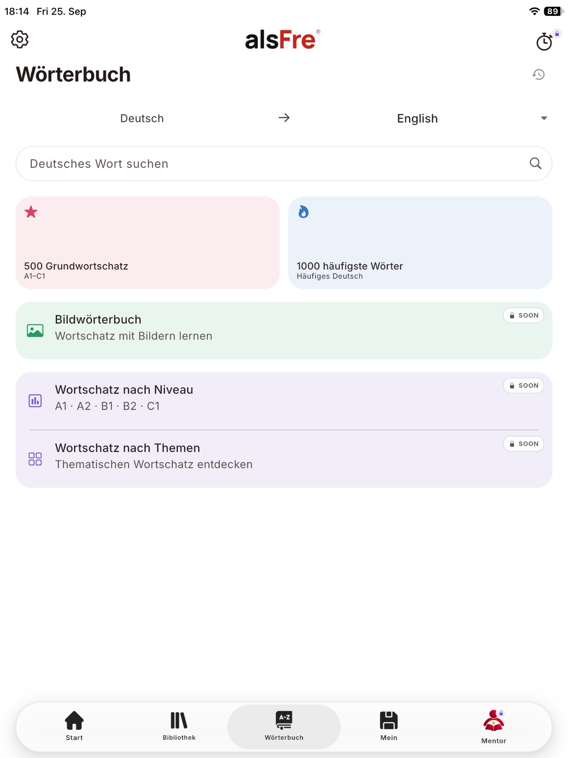
Task: Tap the bar chart level icon
Action: click(35, 401)
